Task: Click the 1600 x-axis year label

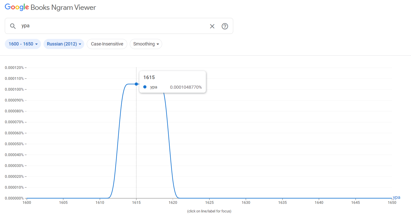Action: coord(27,203)
